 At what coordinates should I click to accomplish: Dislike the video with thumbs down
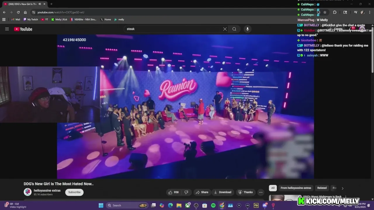coord(186,192)
